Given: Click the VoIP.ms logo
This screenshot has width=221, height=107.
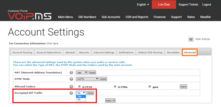Looking at the screenshot, I should pyautogui.click(x=30, y=16).
